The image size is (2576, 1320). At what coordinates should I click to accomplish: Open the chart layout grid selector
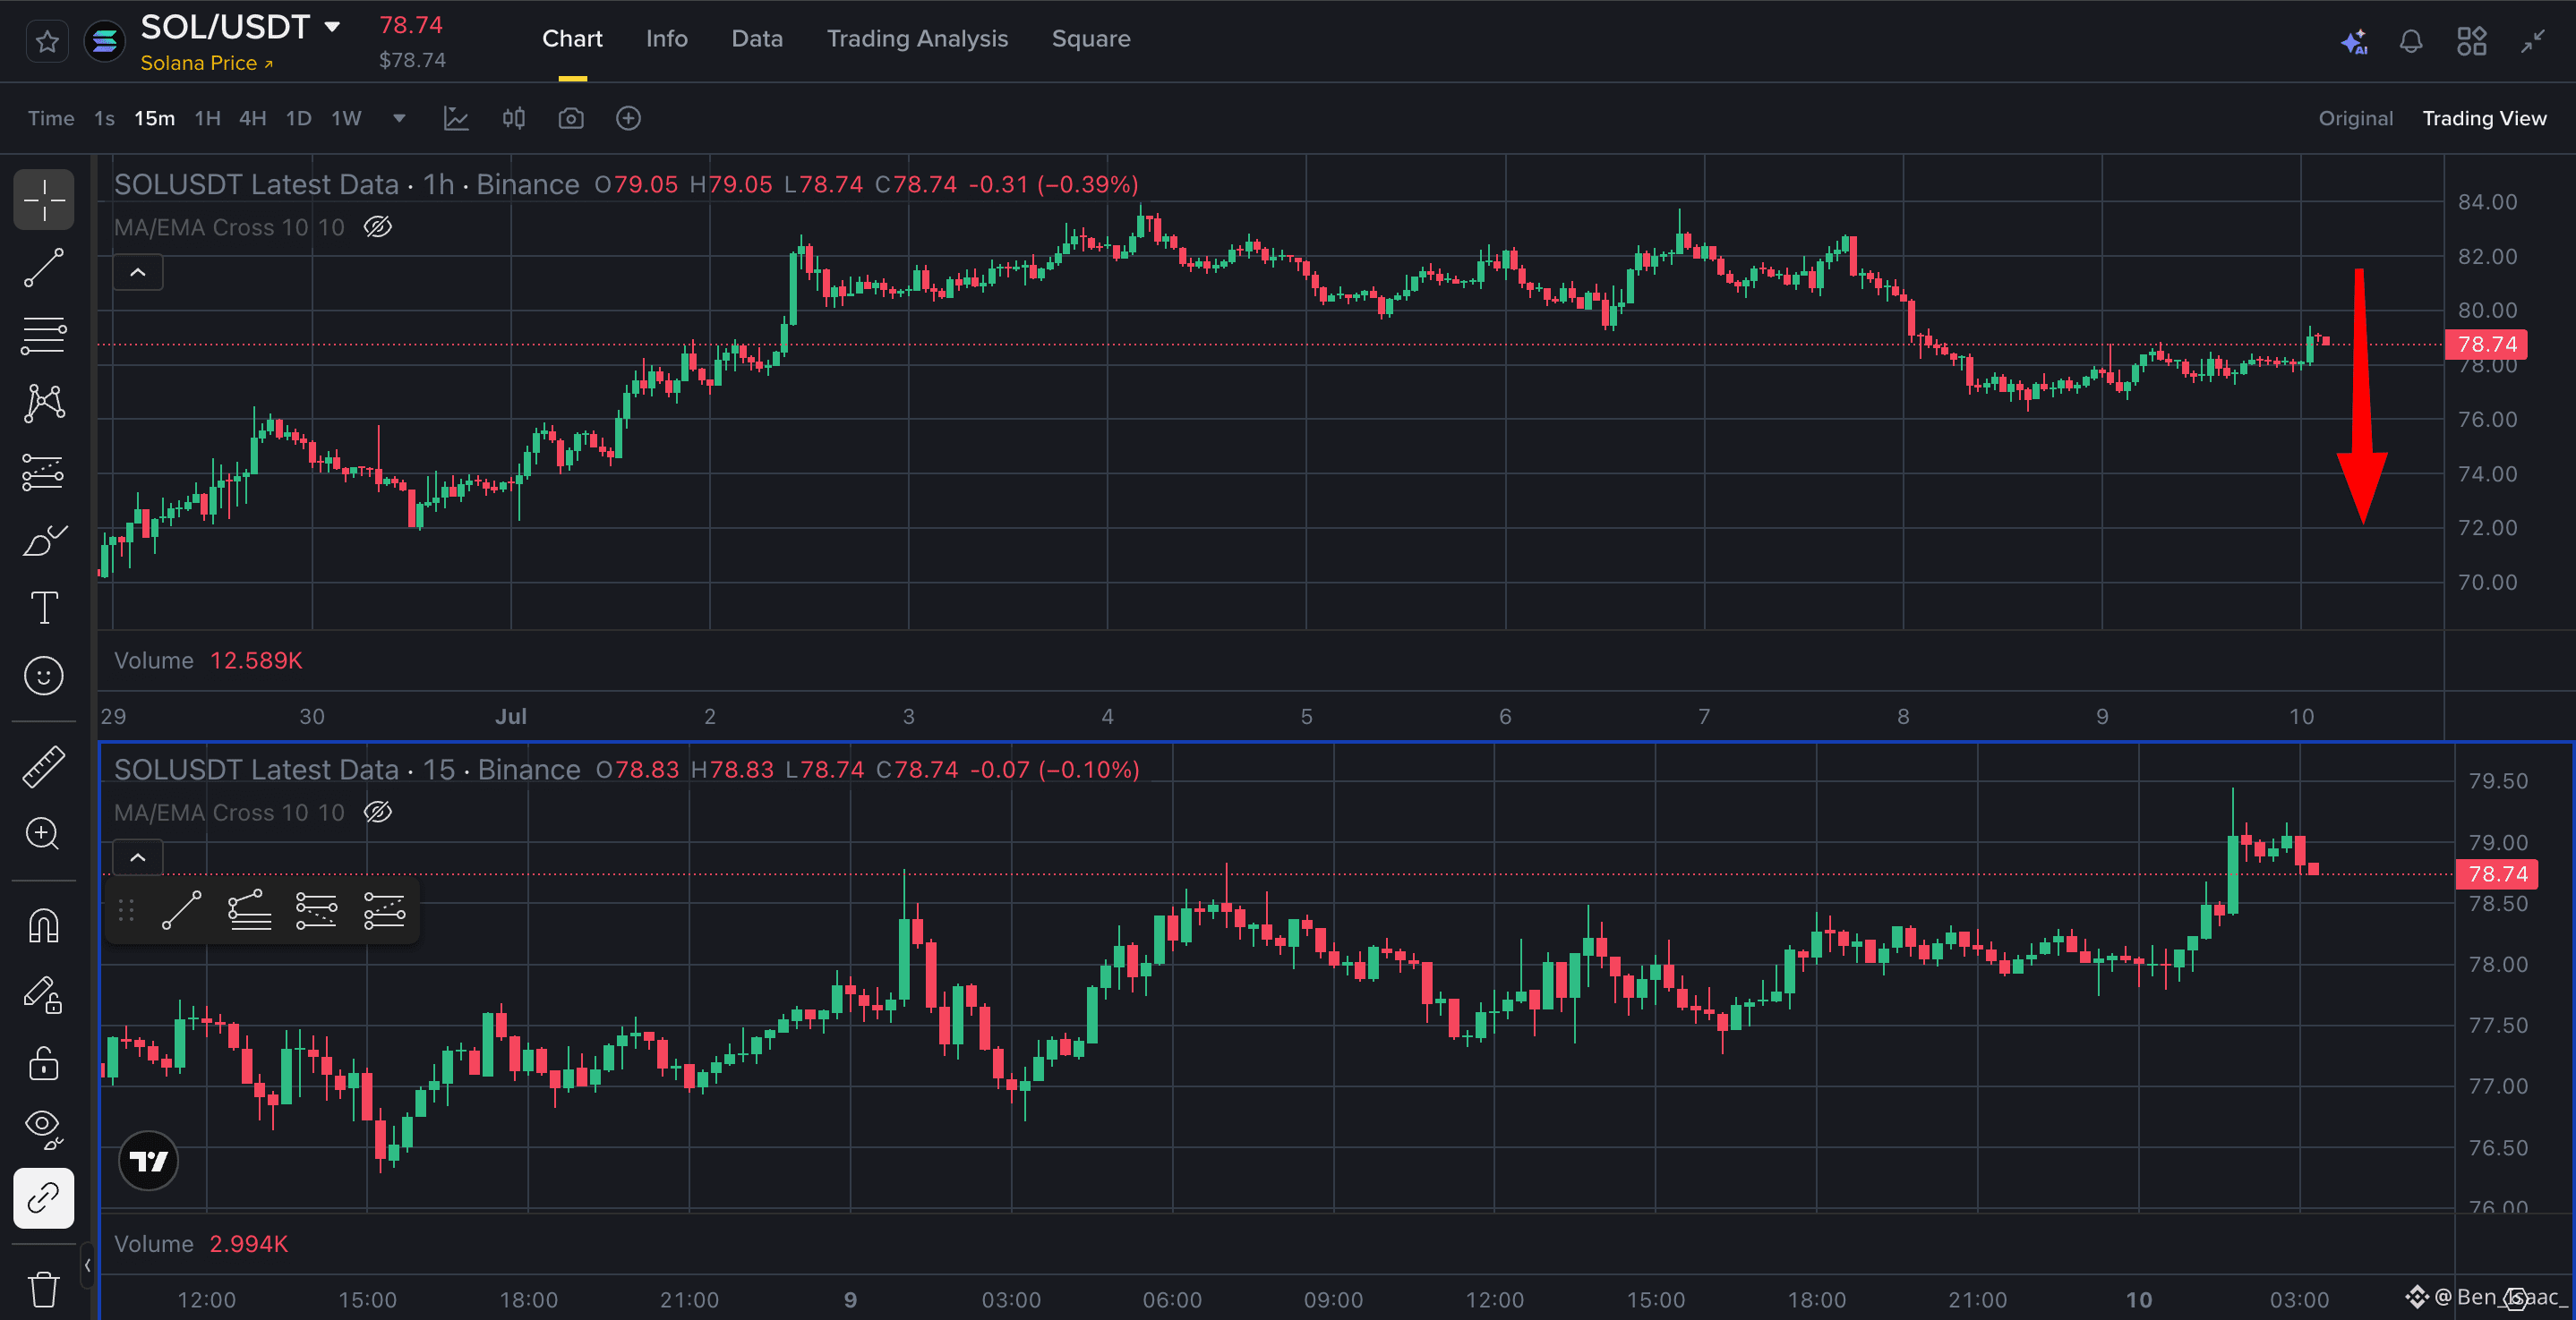click(x=2471, y=41)
